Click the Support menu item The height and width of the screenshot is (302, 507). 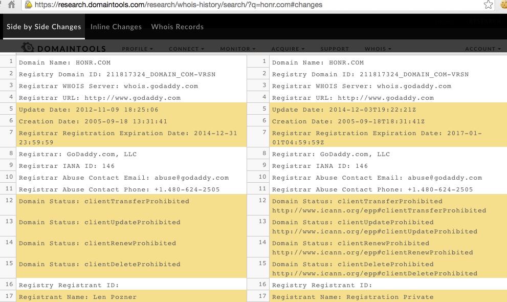334,49
